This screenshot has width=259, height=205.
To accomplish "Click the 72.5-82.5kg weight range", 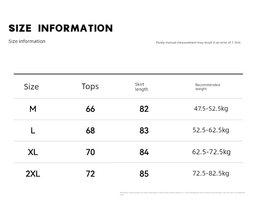I will click(211, 173).
